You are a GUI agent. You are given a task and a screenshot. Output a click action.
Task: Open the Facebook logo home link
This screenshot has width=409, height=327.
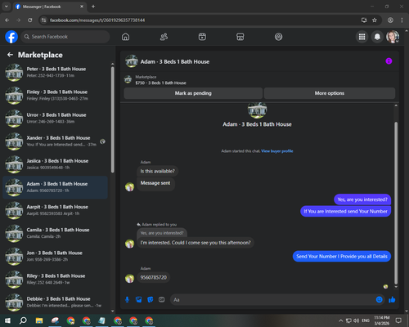pyautogui.click(x=11, y=37)
